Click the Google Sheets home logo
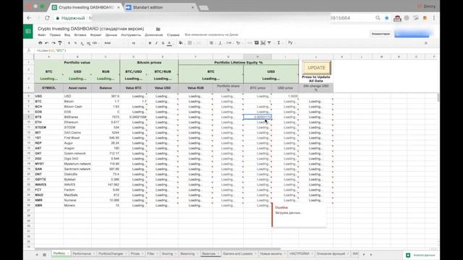Screen dimensions: 463x260 pos(28,31)
